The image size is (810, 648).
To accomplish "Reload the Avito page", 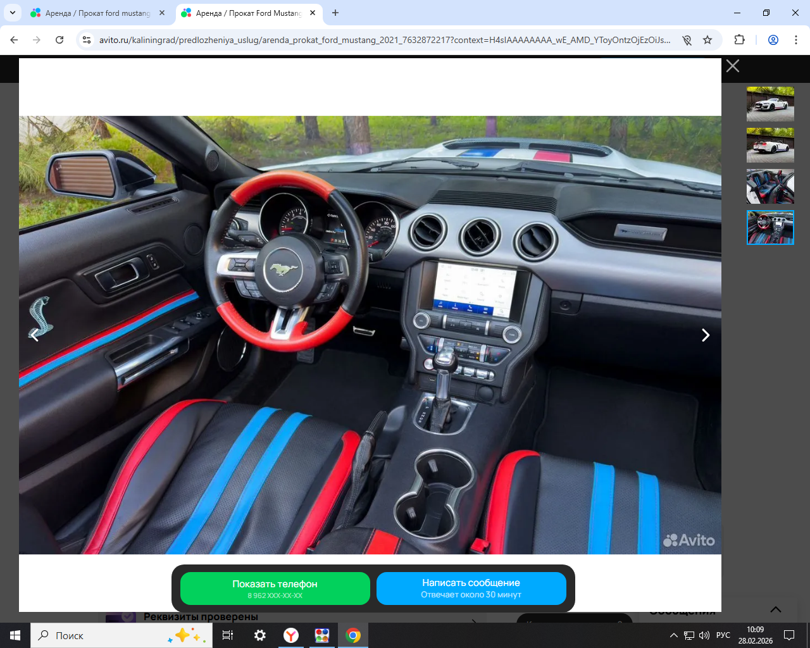I will pyautogui.click(x=59, y=40).
